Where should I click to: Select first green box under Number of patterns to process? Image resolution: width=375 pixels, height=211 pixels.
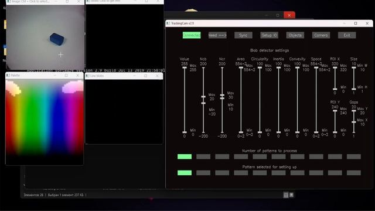pos(185,156)
